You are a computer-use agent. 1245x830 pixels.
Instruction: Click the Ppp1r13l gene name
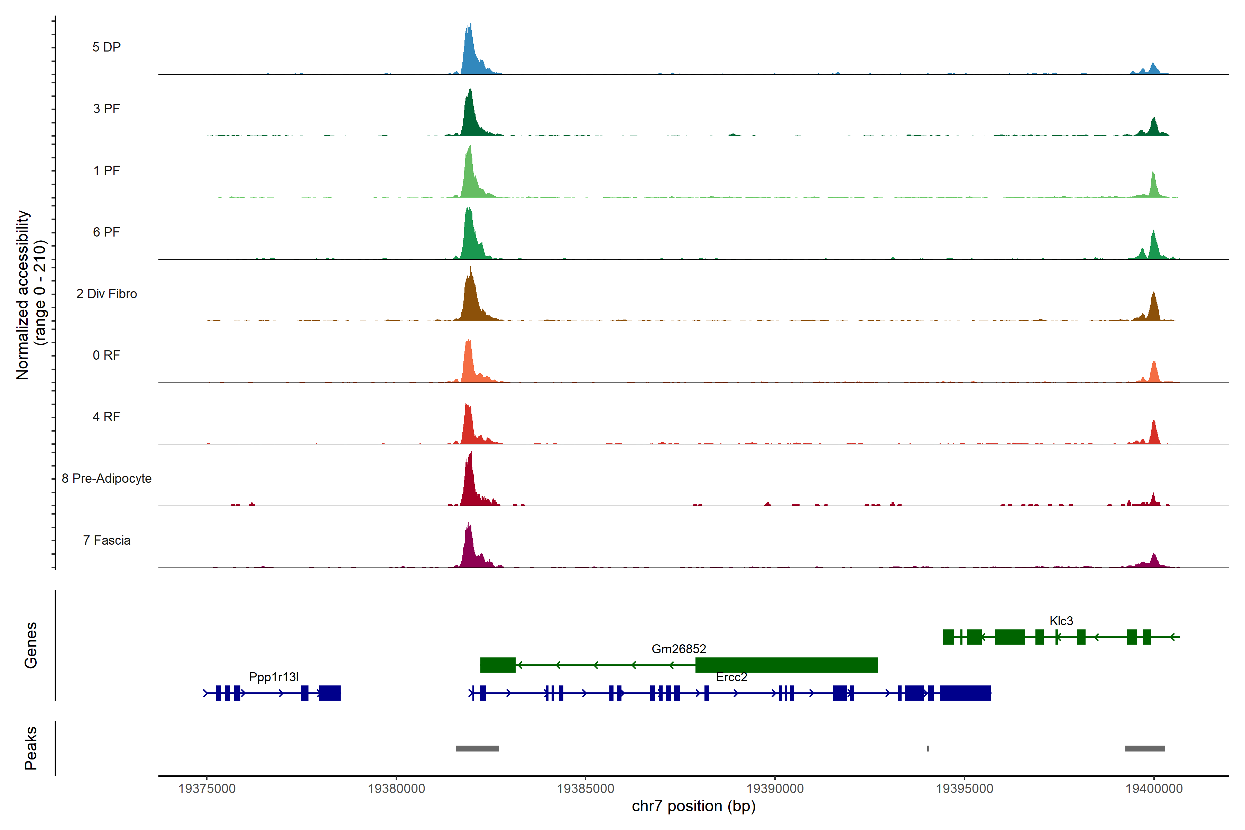[x=274, y=677]
